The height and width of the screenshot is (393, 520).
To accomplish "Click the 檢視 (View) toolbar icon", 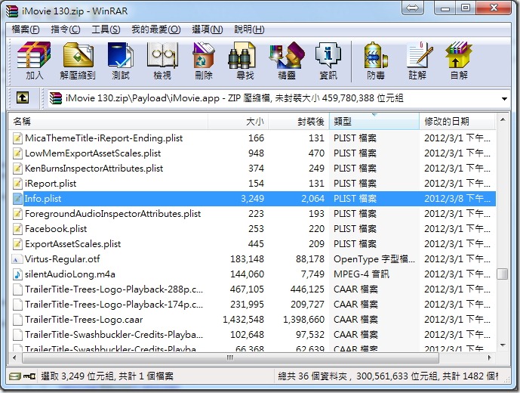I will pyautogui.click(x=162, y=60).
